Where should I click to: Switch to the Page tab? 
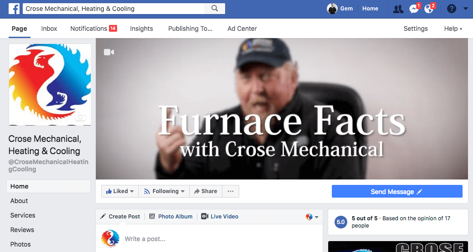(20, 29)
